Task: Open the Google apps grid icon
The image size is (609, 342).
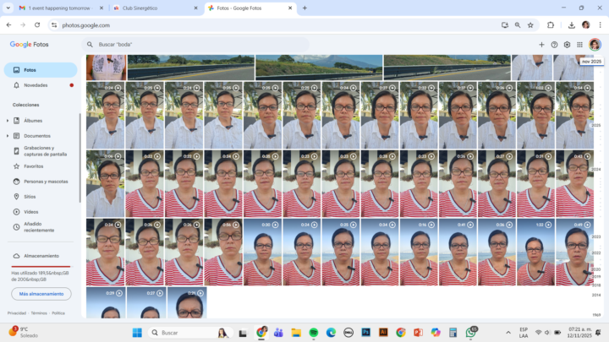Action: pos(579,44)
